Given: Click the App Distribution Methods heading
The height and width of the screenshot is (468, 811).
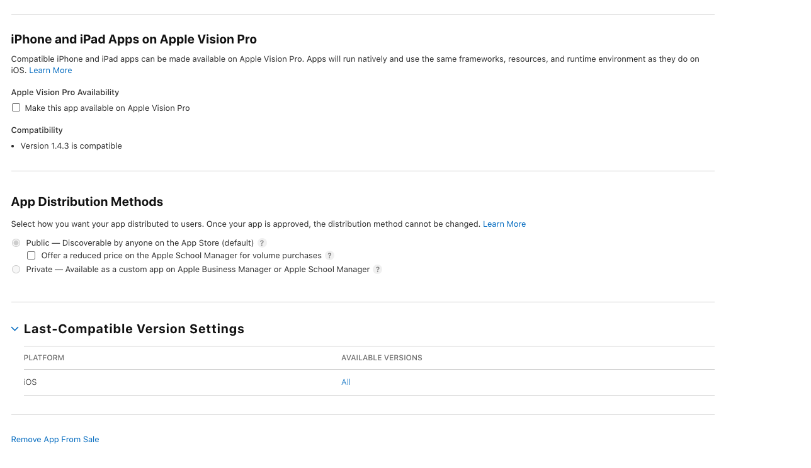Looking at the screenshot, I should 87,202.
